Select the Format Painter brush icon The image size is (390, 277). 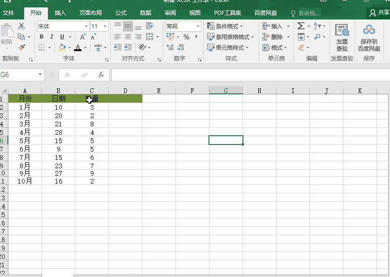21,47
